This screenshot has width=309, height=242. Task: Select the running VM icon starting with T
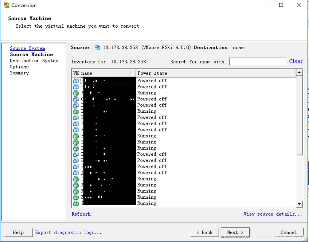point(76,203)
